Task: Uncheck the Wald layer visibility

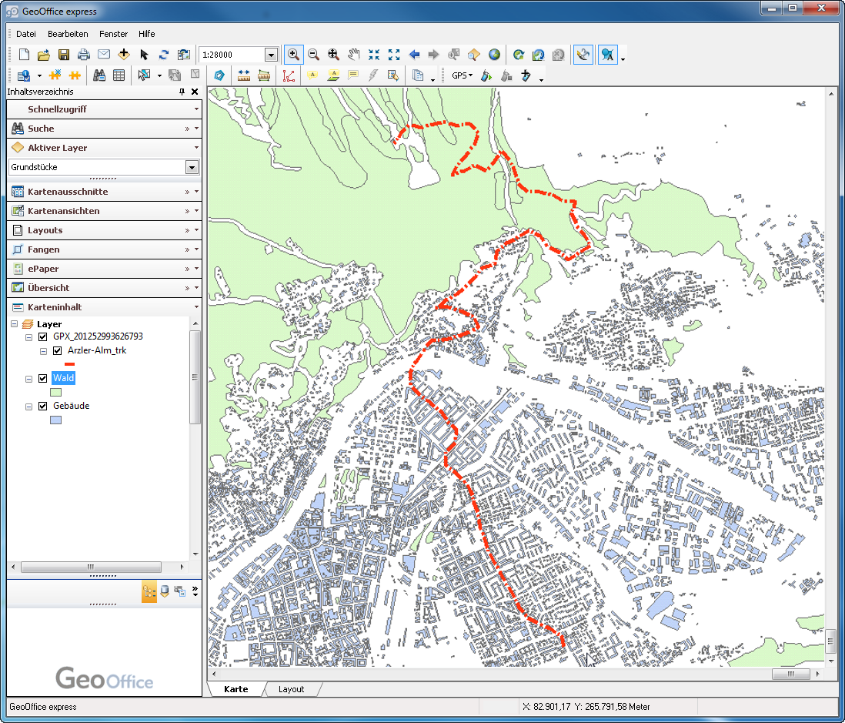Action: [x=43, y=378]
